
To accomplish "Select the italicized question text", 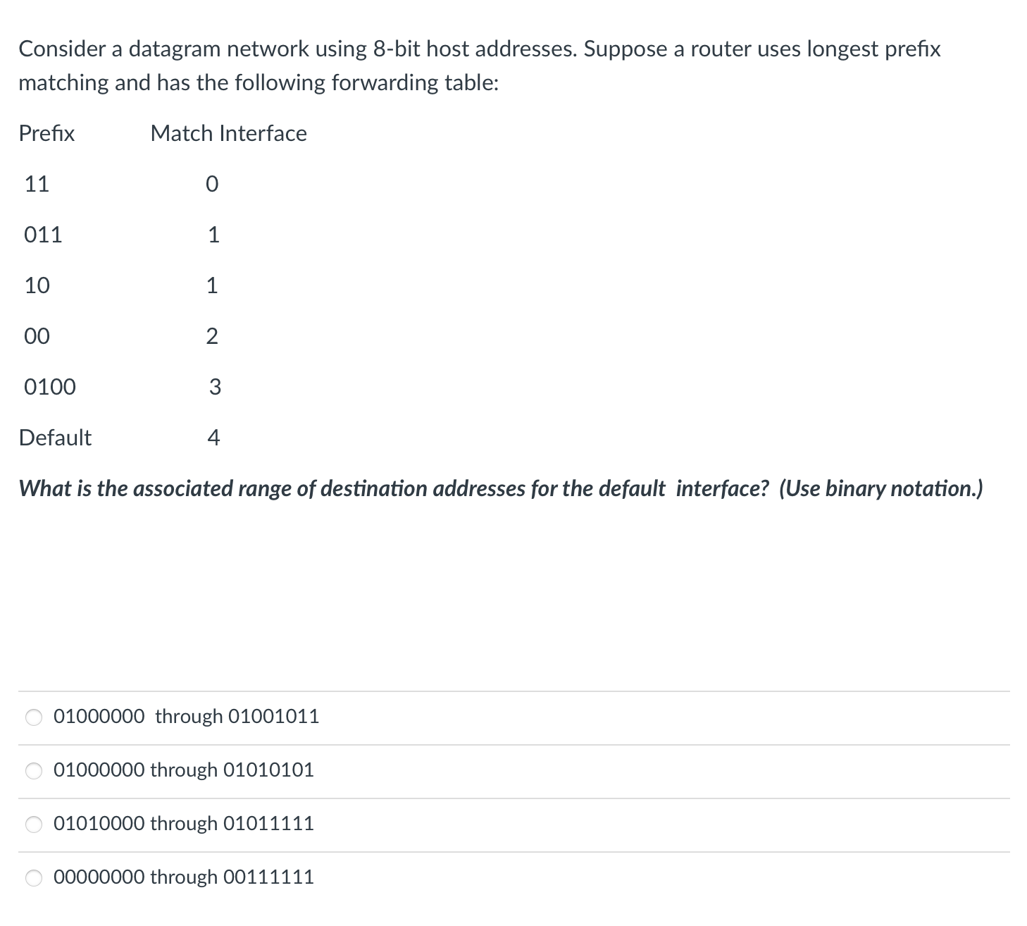I will pyautogui.click(x=500, y=488).
